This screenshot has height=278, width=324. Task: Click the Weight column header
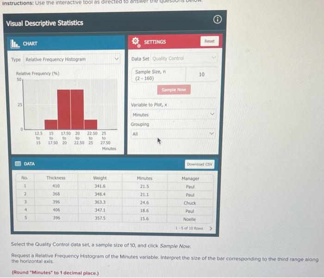(x=100, y=178)
